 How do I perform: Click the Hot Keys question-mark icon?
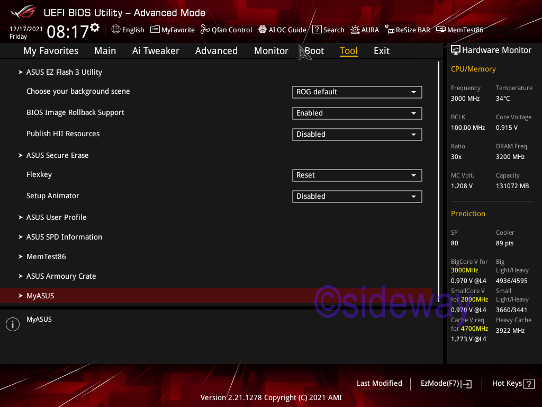[529, 384]
